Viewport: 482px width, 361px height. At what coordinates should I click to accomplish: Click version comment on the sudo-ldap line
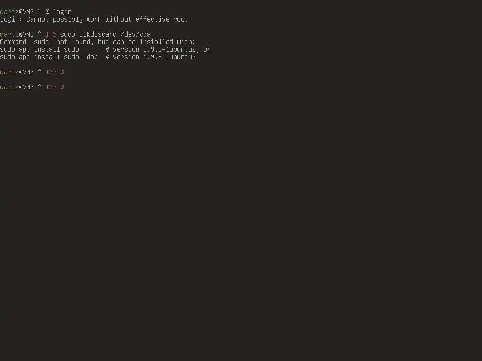click(x=151, y=57)
